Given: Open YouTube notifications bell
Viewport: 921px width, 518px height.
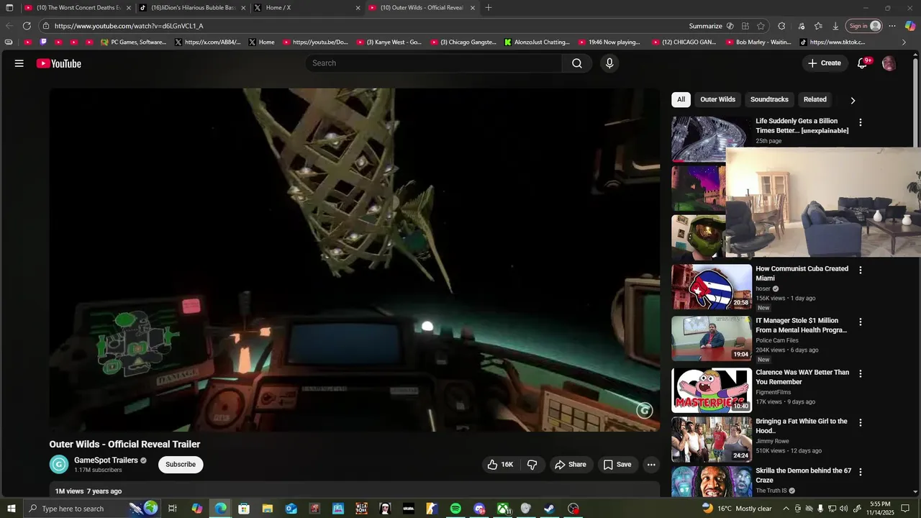Looking at the screenshot, I should click(863, 63).
